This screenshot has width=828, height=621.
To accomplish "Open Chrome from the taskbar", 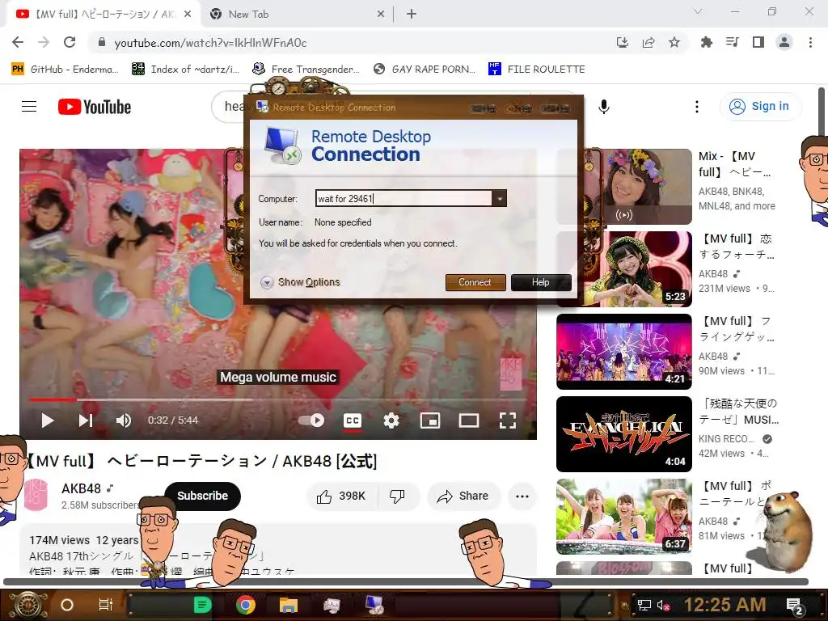I will pos(246,605).
